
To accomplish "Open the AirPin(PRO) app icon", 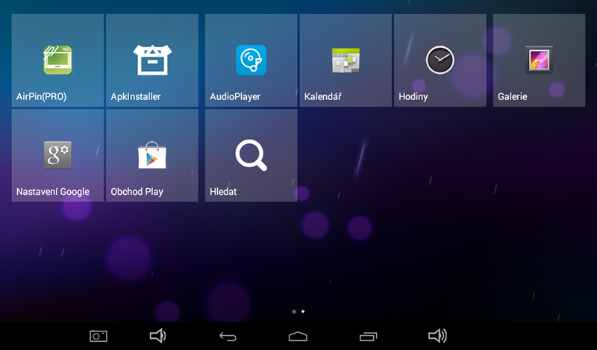I will pos(57,60).
